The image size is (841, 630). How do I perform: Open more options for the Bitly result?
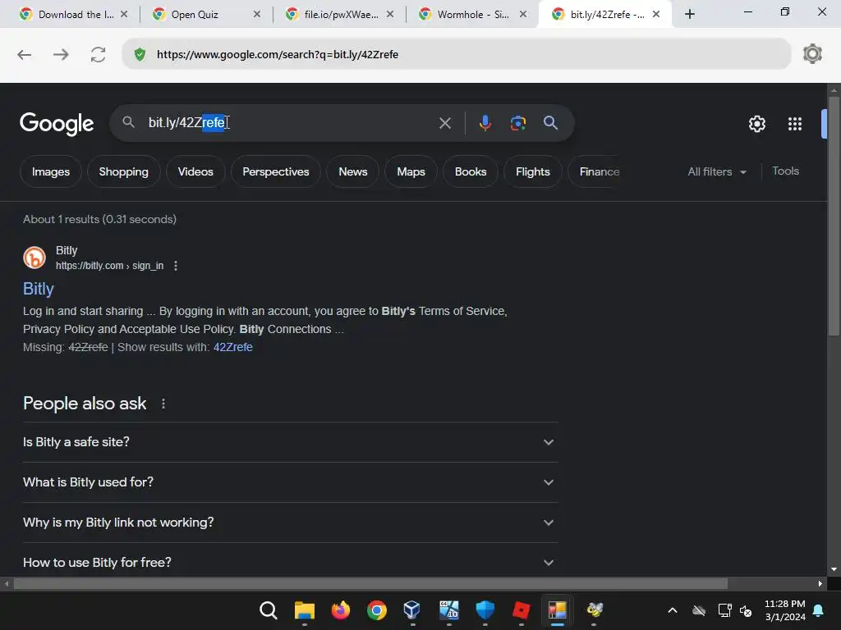[x=176, y=266]
